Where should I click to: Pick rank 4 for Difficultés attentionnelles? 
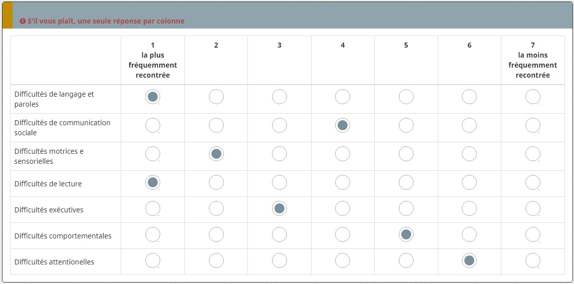pyautogui.click(x=343, y=260)
